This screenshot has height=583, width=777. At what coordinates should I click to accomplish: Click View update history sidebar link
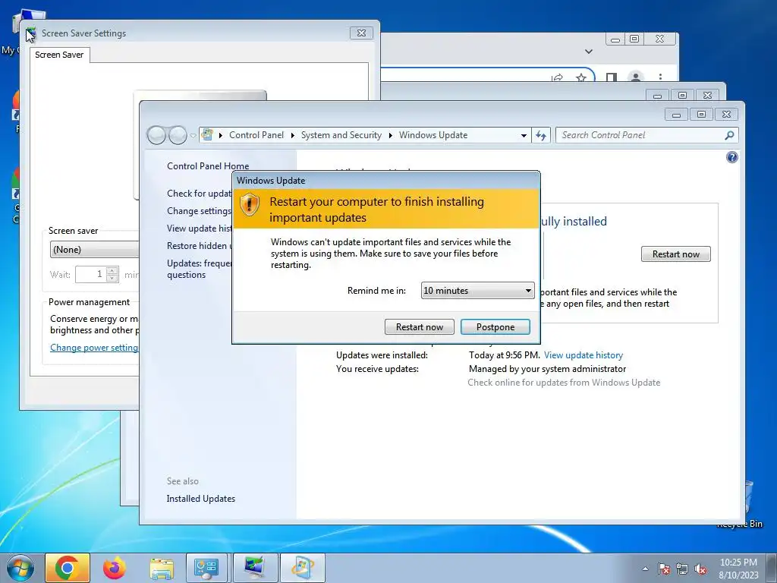200,228
